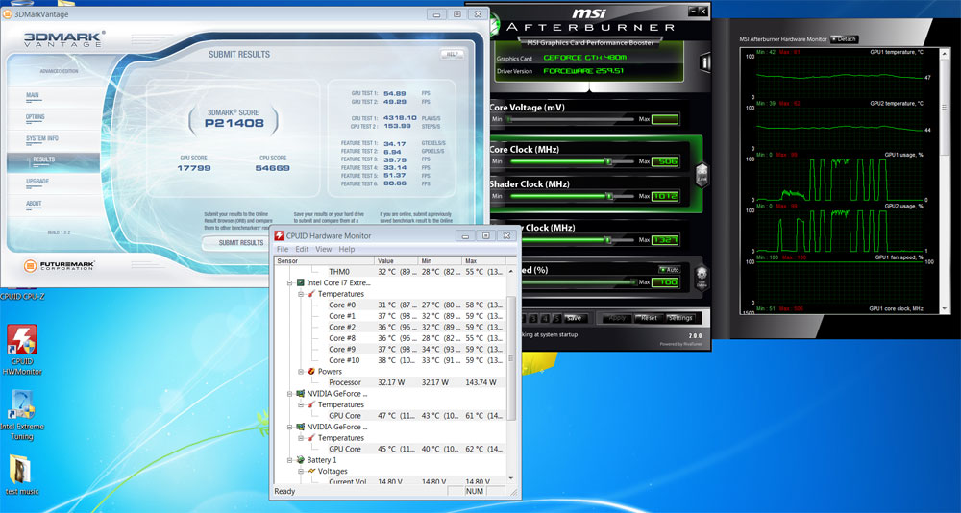Open Afterburner Settings
The width and height of the screenshot is (961, 513).
(680, 318)
